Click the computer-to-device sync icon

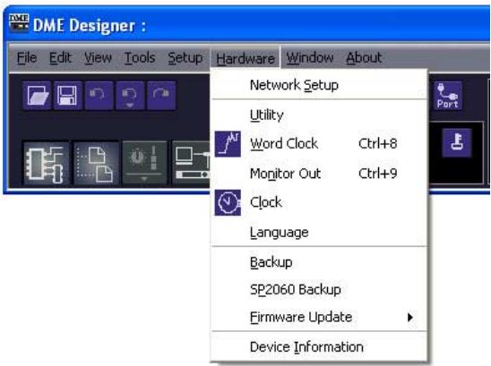(x=191, y=163)
